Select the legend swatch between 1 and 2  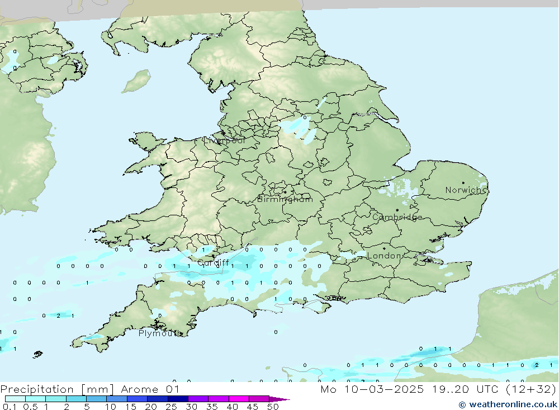(55, 399)
